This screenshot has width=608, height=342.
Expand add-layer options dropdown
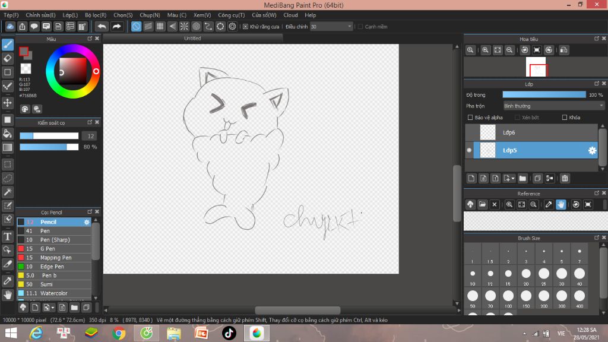click(509, 178)
